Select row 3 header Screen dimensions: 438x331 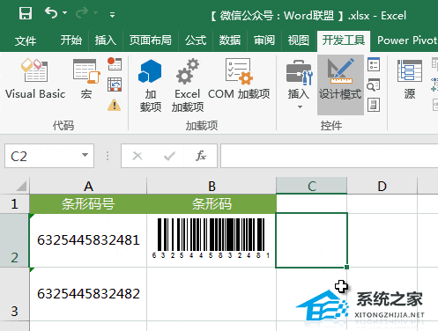point(14,294)
